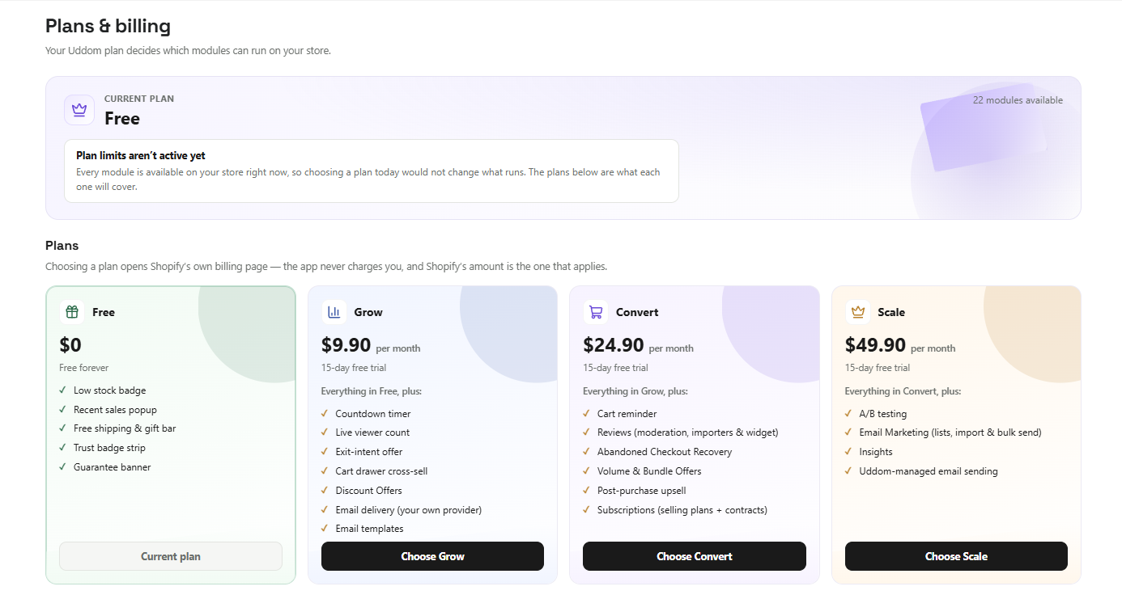Image resolution: width=1122 pixels, height=616 pixels.
Task: Choose the Grow plan
Action: 432,556
